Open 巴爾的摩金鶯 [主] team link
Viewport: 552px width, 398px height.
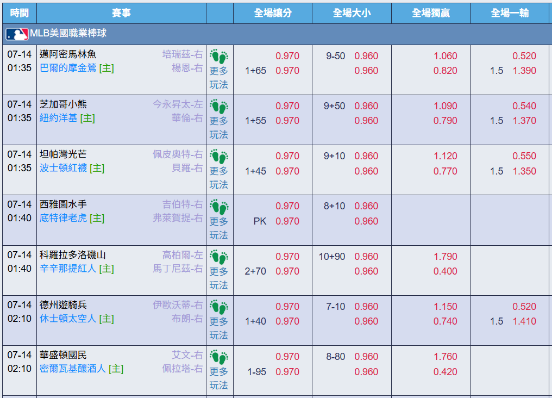pyautogui.click(x=77, y=68)
